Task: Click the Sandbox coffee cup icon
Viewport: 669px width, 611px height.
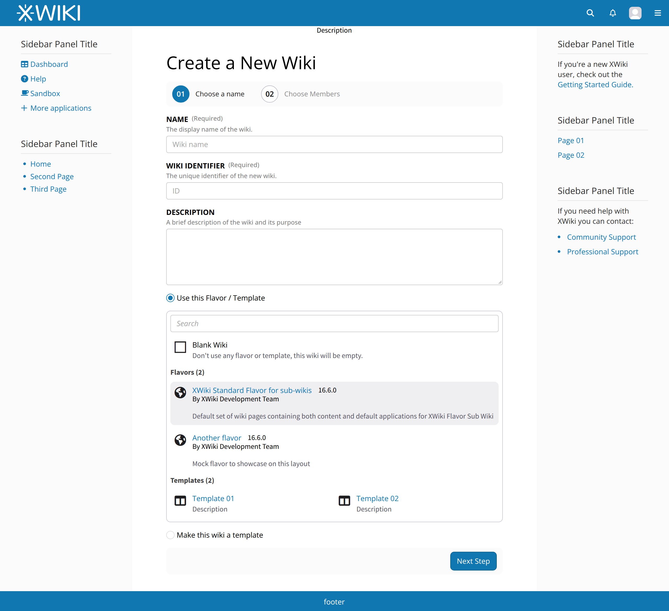Action: click(25, 93)
